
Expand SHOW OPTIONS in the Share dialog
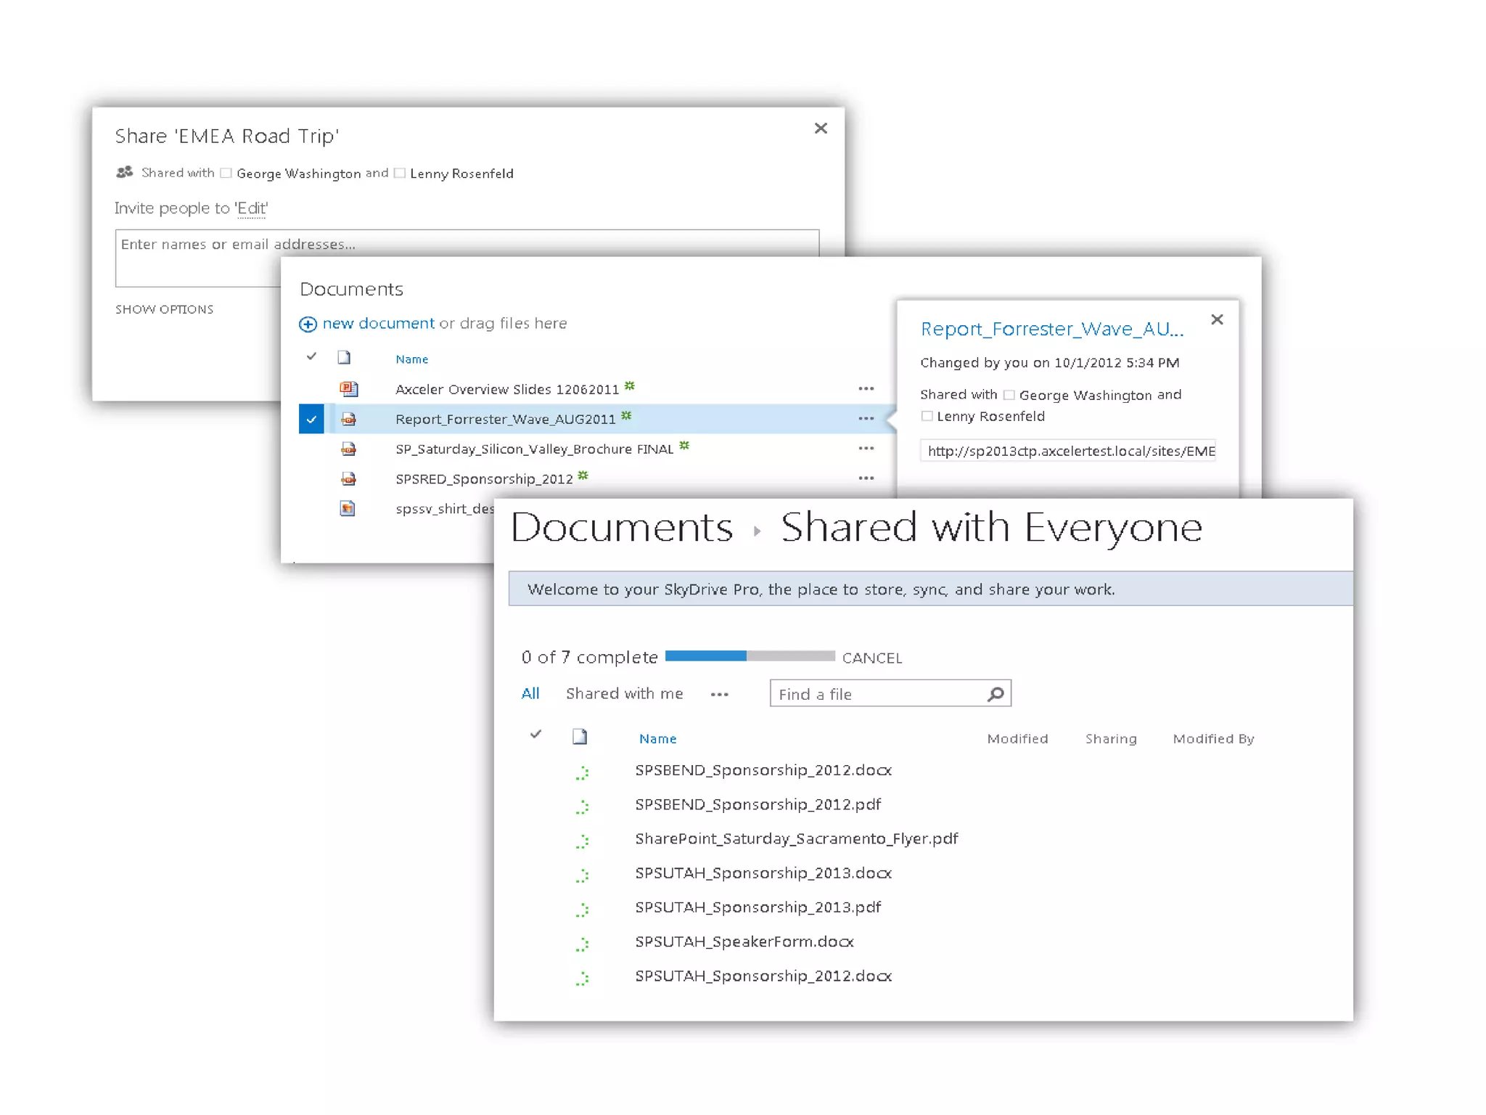point(164,309)
